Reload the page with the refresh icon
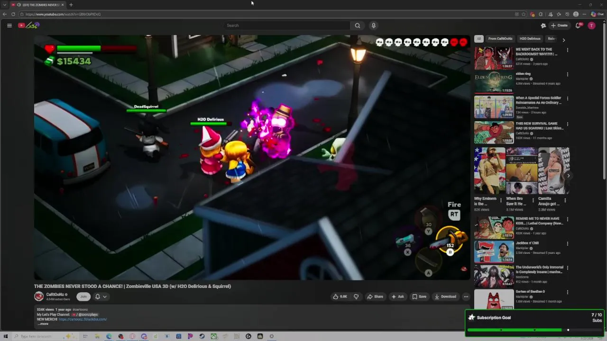Viewport: 607px width, 341px height. pyautogui.click(x=13, y=14)
